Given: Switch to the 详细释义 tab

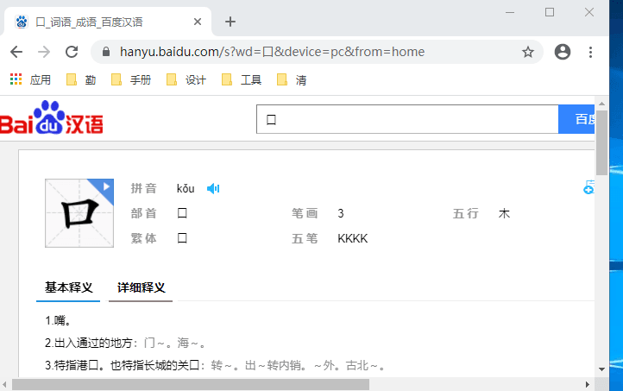Looking at the screenshot, I should tap(141, 287).
